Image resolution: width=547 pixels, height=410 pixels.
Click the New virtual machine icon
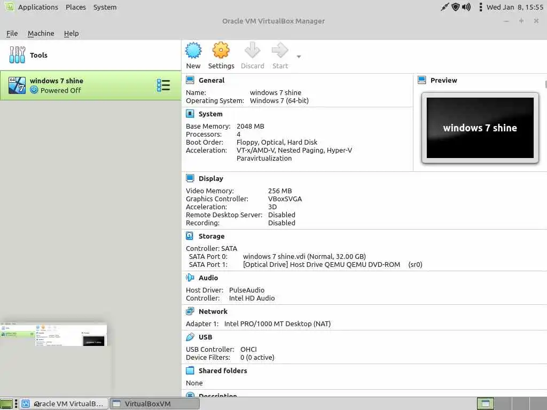(193, 51)
